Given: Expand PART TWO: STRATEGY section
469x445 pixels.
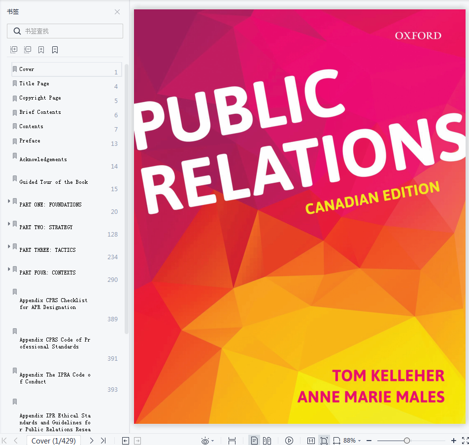Looking at the screenshot, I should pyautogui.click(x=9, y=224).
